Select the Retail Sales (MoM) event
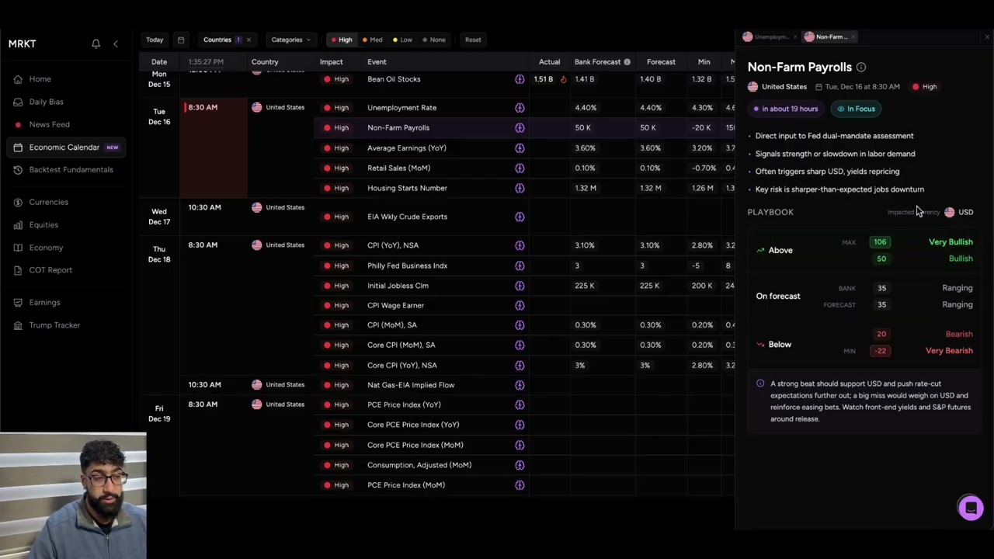 [398, 168]
